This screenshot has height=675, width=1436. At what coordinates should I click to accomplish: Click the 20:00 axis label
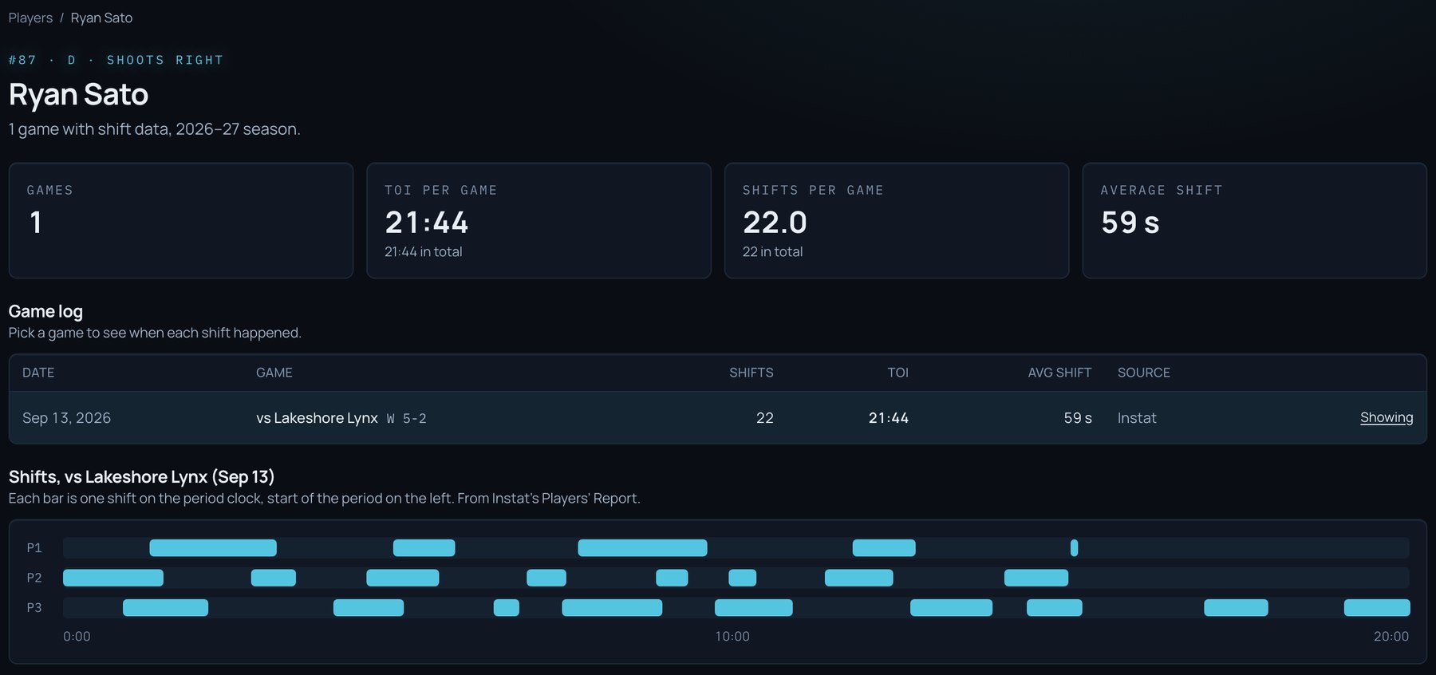[x=1391, y=637]
